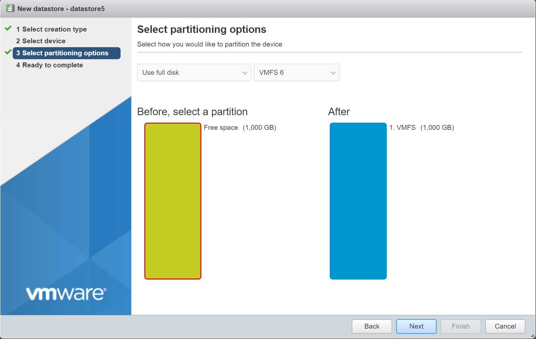
Task: Select the yellow free space partition block
Action: (173, 201)
